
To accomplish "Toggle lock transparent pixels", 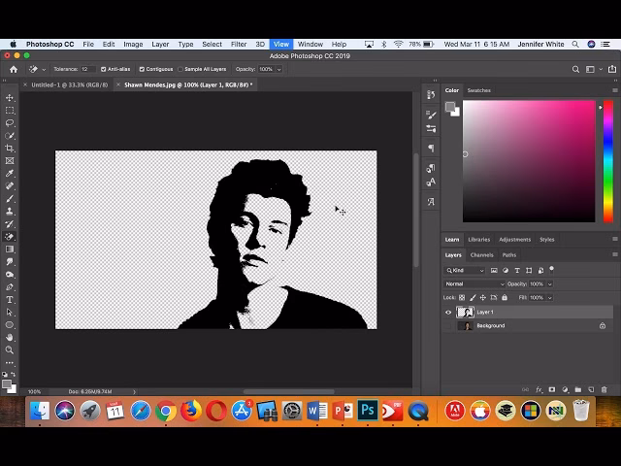I will coord(462,298).
